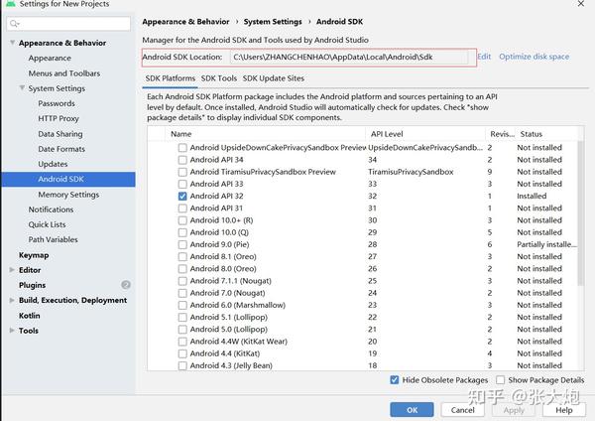Image resolution: width=595 pixels, height=421 pixels.
Task: Switch to the SDK Tools tab
Action: [218, 77]
